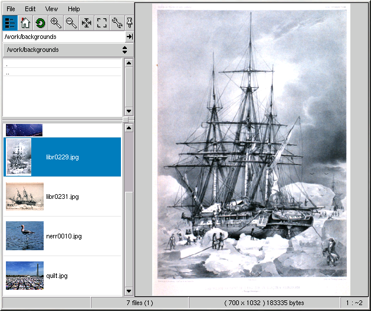Open the File menu
The image size is (371, 311).
pyautogui.click(x=11, y=9)
